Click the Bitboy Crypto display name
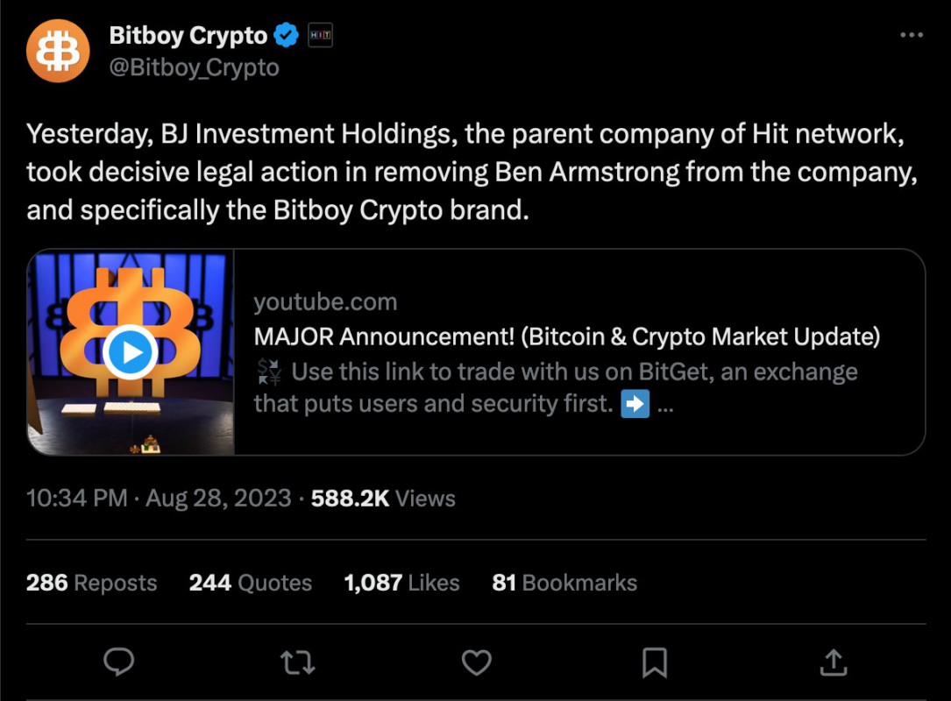The height and width of the screenshot is (701, 951). pos(188,35)
